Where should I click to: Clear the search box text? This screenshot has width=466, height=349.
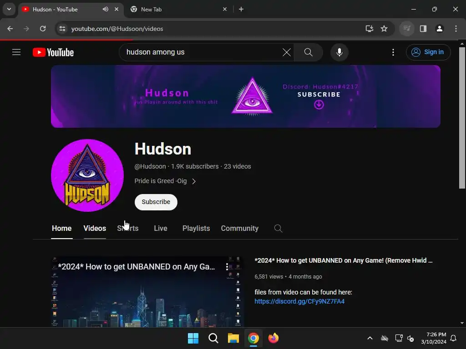point(287,52)
